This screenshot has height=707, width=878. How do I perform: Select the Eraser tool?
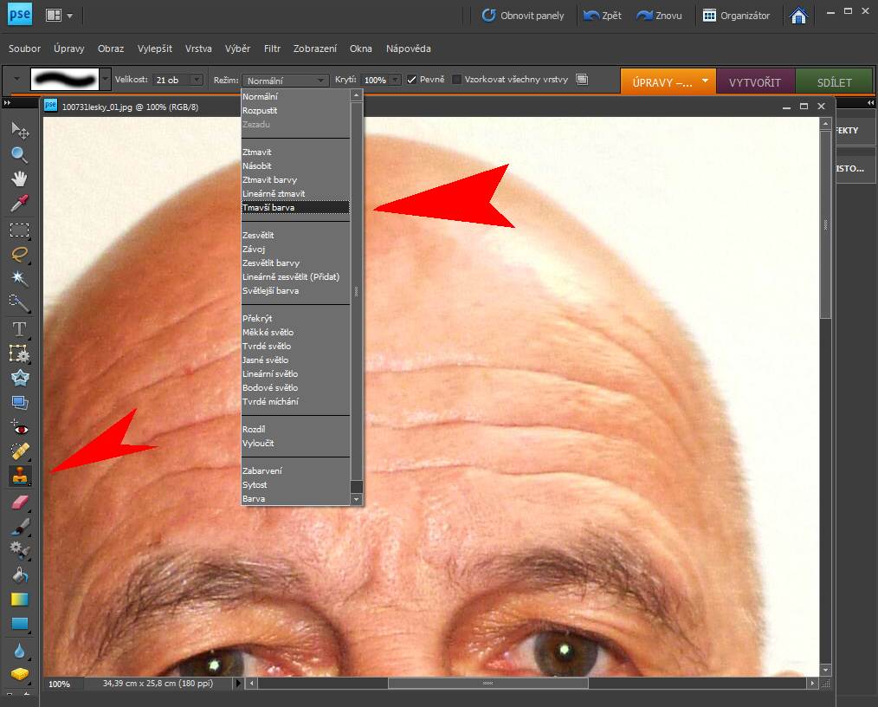19,501
